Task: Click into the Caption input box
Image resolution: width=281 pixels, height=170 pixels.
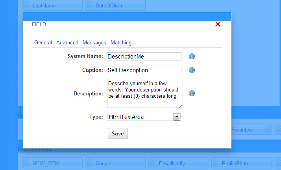Action: tap(144, 70)
